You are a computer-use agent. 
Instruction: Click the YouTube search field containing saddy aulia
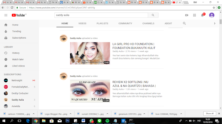(101, 15)
